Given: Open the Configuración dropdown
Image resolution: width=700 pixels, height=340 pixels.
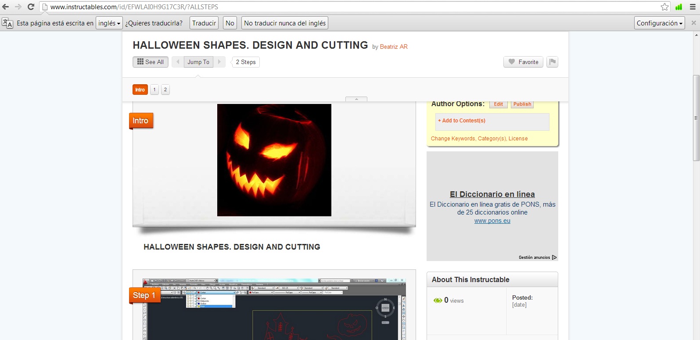Looking at the screenshot, I should point(660,23).
